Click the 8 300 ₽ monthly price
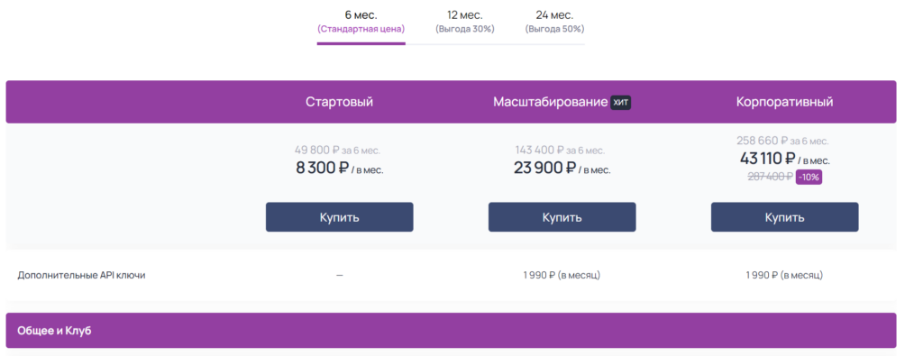 pos(323,169)
